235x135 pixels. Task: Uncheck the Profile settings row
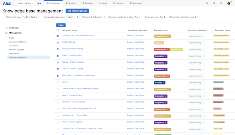(x=58, y=43)
